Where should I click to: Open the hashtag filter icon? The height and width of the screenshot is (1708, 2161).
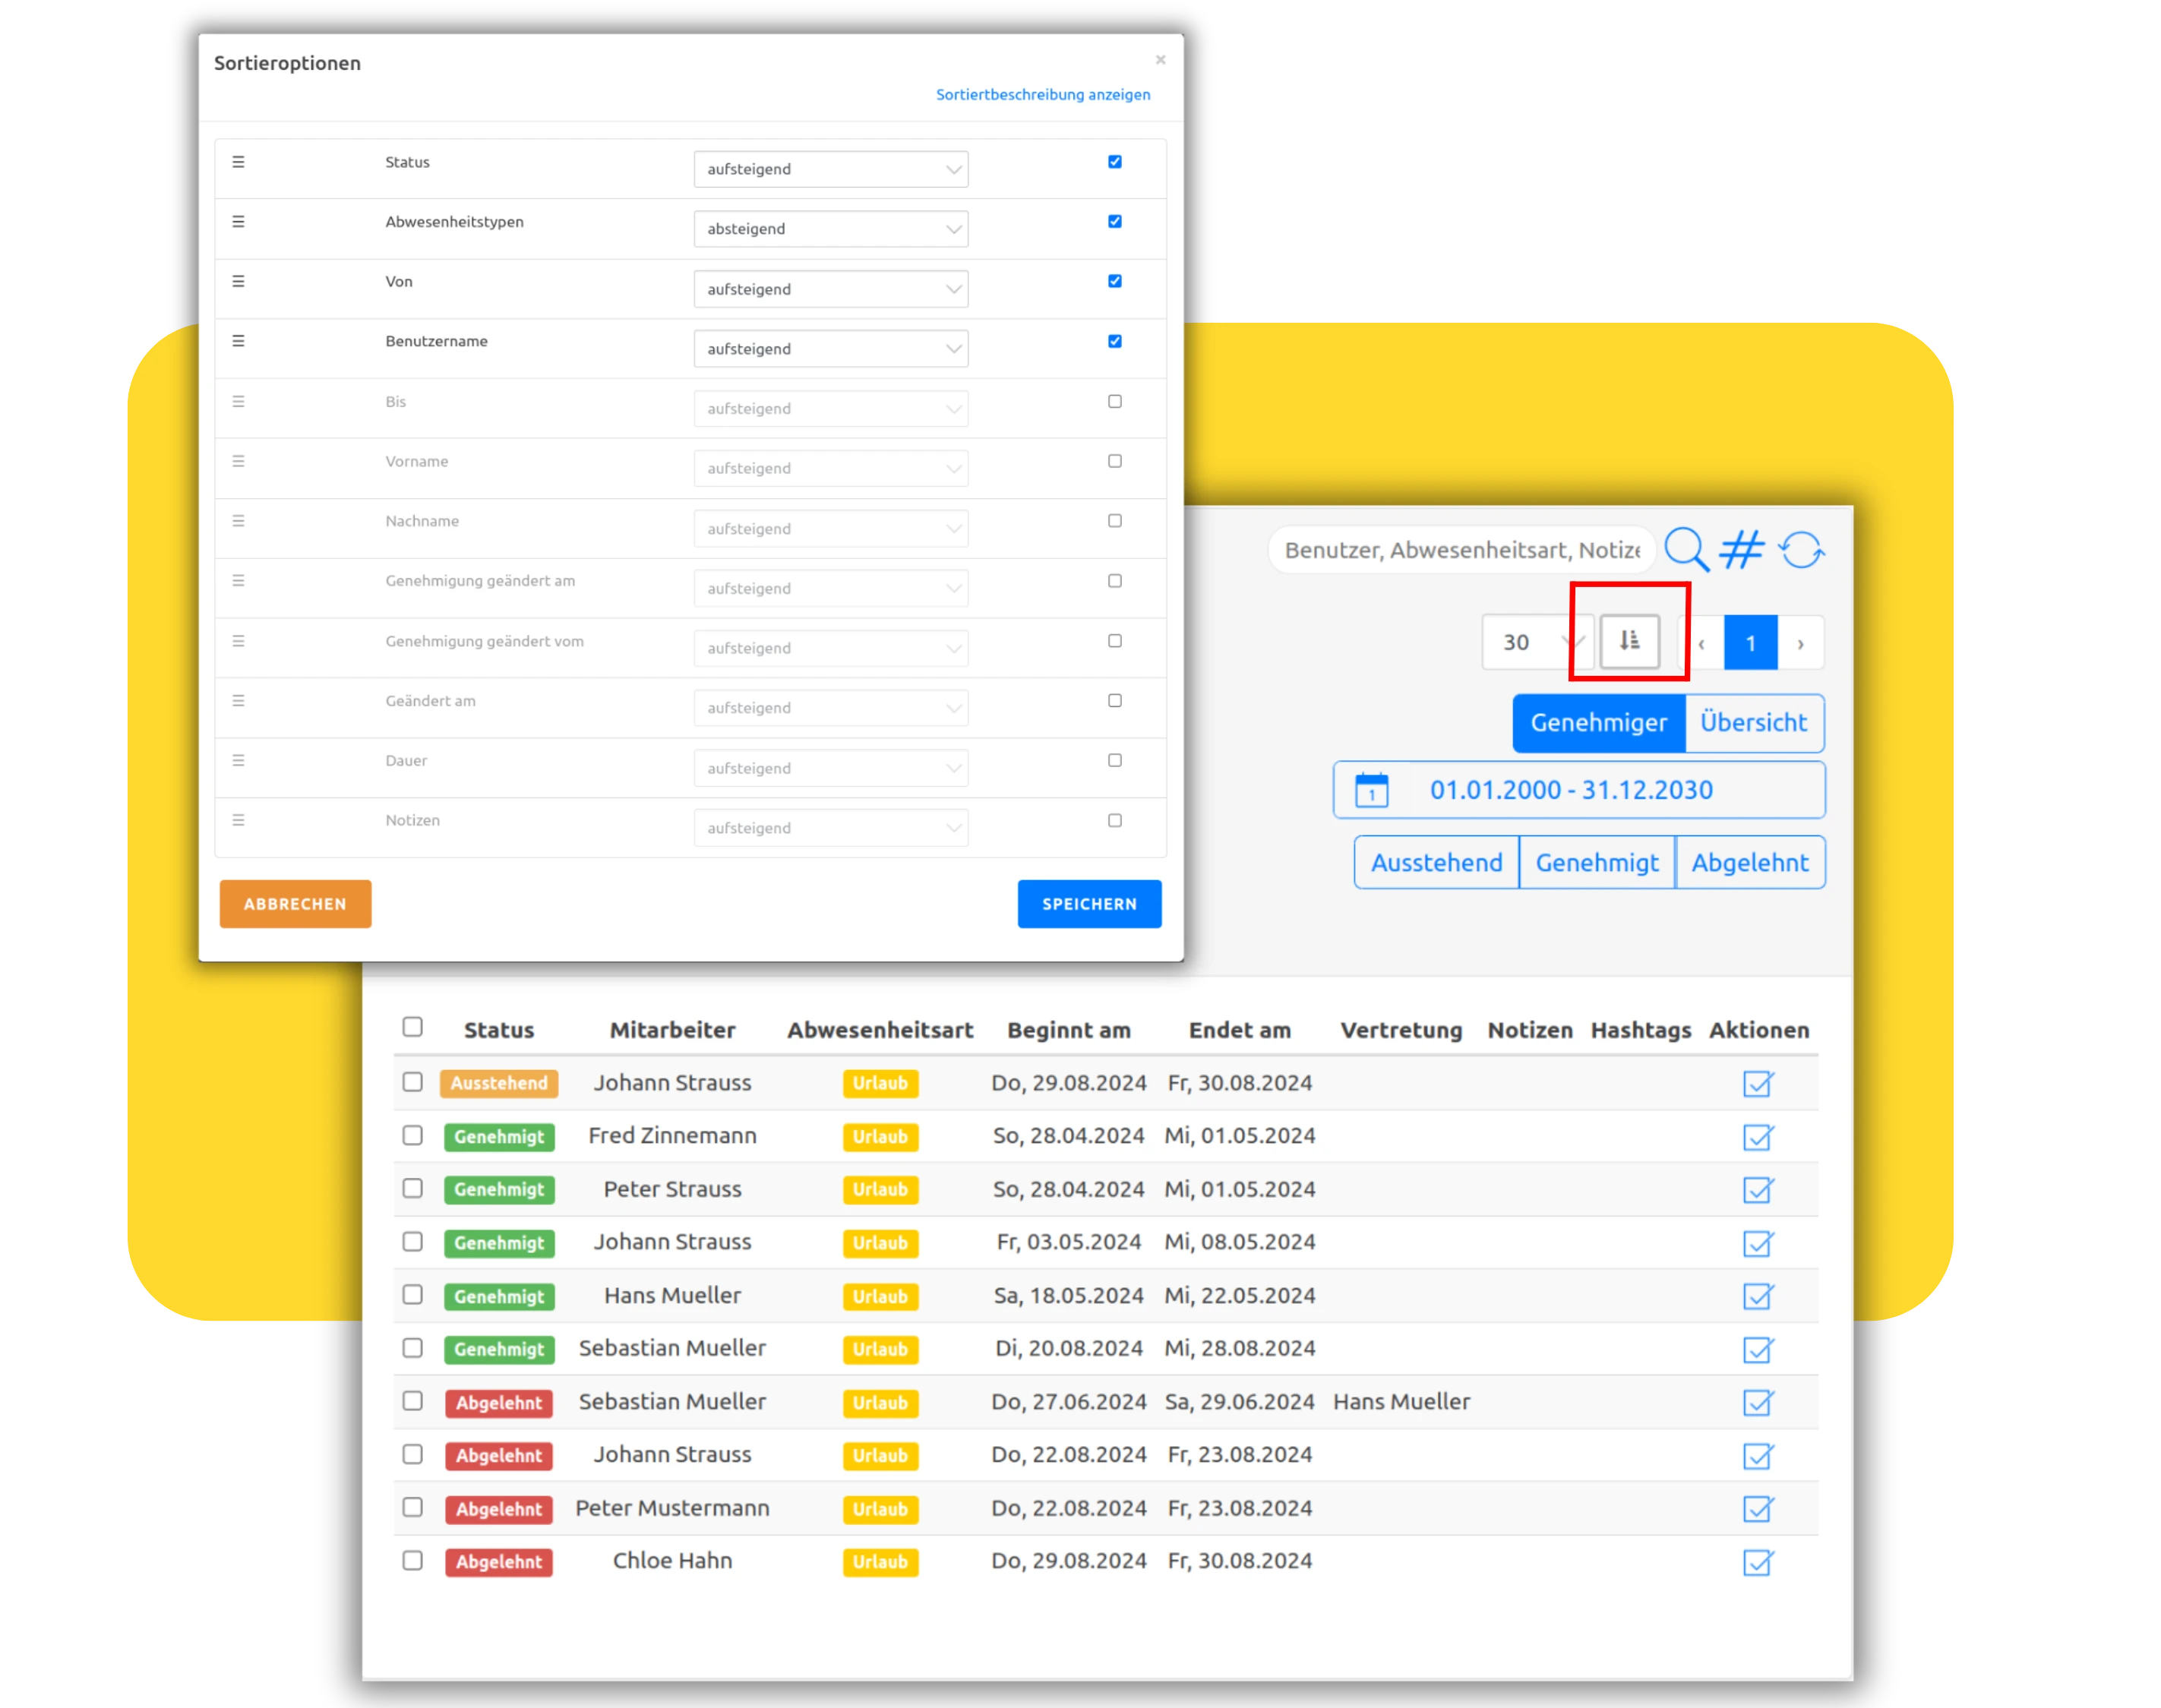(1742, 549)
